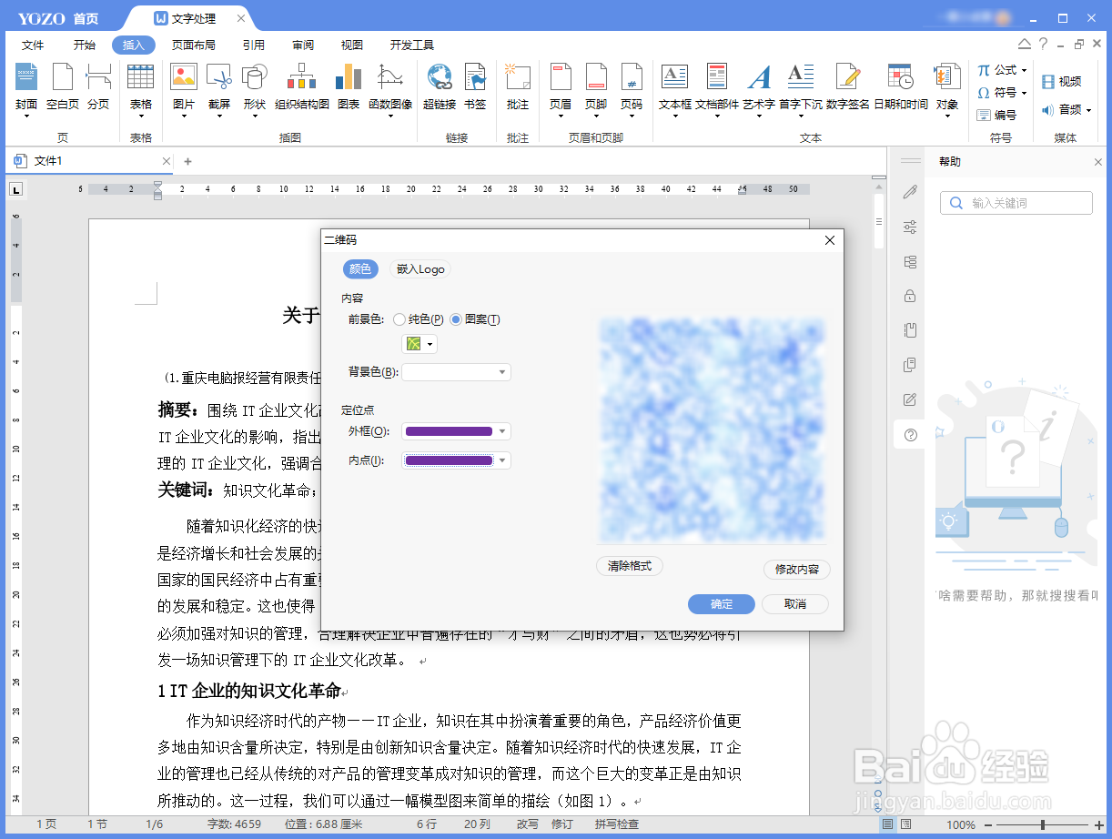Image resolution: width=1112 pixels, height=839 pixels.
Task: Open the function graph (函数图像) tool
Action: tap(390, 88)
